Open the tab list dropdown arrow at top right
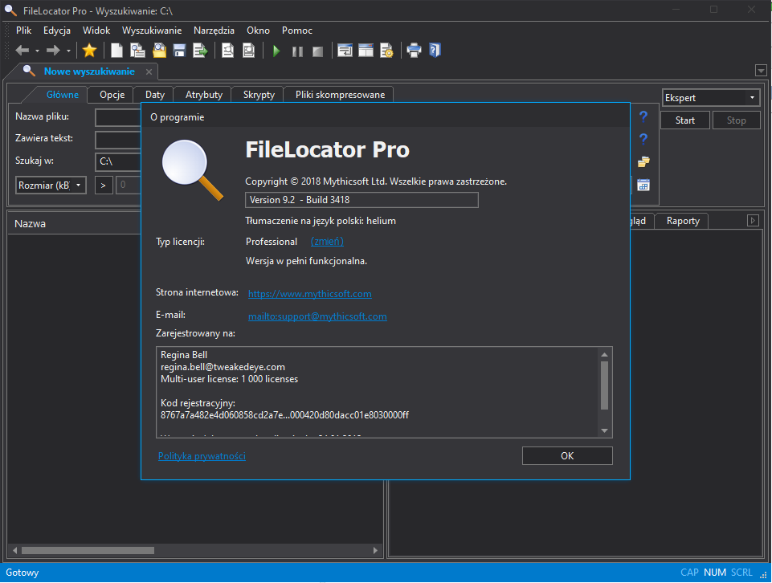The image size is (772, 583). point(761,71)
